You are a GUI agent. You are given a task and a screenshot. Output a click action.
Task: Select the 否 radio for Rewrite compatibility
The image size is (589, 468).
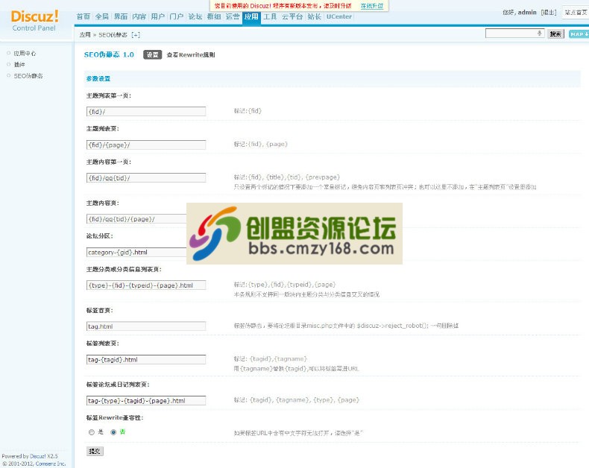(x=113, y=432)
